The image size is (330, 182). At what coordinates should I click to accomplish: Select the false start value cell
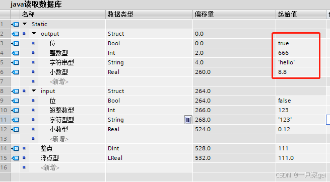301,101
